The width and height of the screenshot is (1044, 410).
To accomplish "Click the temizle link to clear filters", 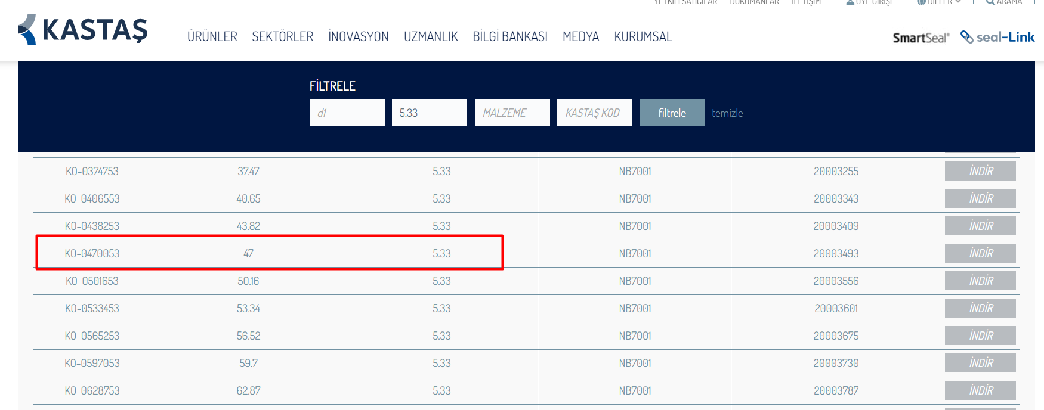I will 727,113.
